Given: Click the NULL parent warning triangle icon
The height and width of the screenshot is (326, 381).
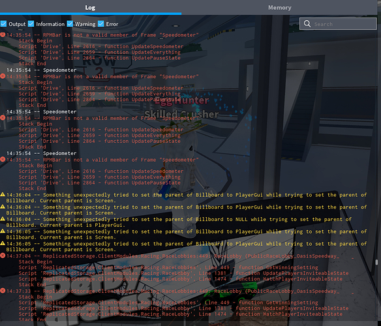Looking at the screenshot, I should click(x=3, y=219).
